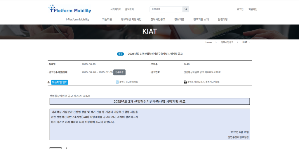Click the gray 접수마감 status badge

tap(119, 72)
